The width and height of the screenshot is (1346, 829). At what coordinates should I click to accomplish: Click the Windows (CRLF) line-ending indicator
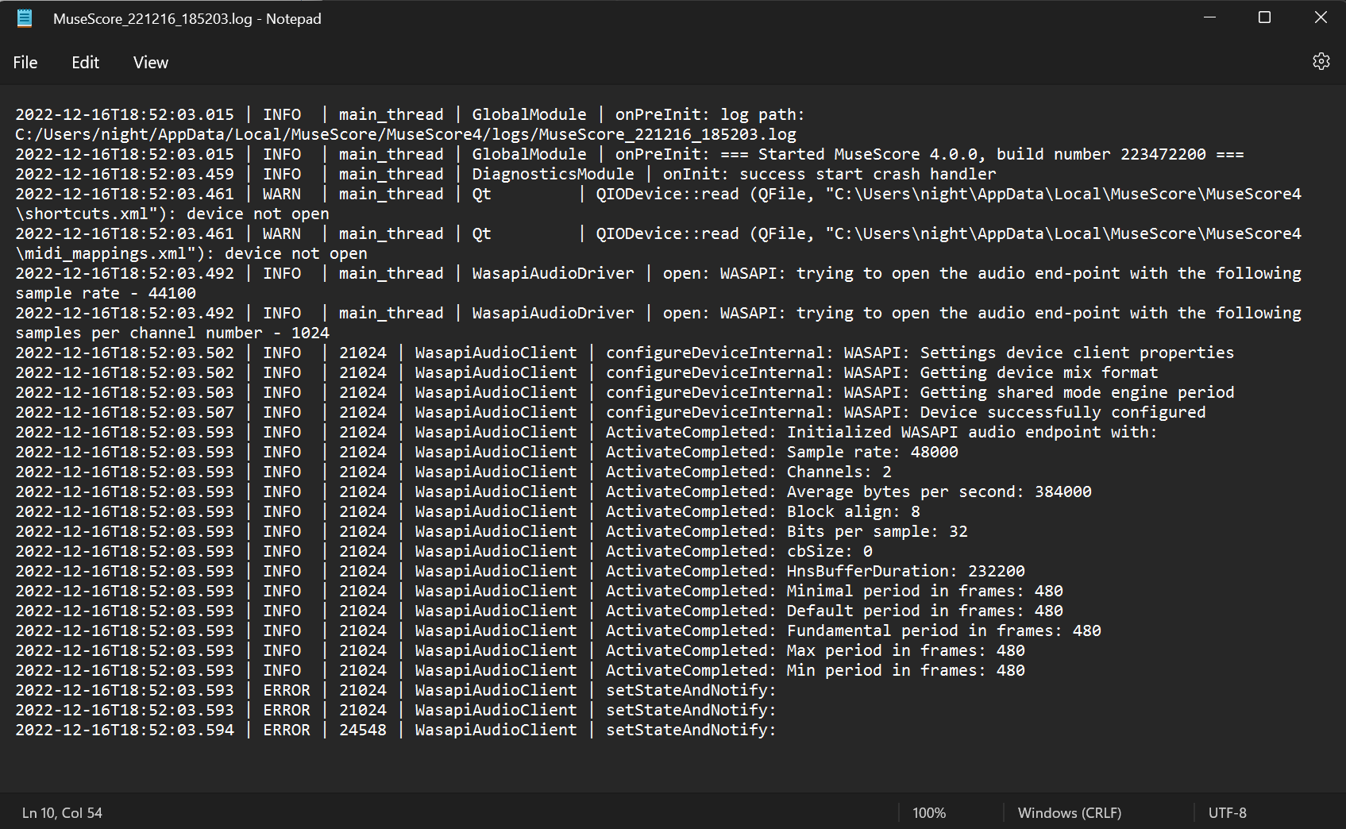coord(1070,812)
